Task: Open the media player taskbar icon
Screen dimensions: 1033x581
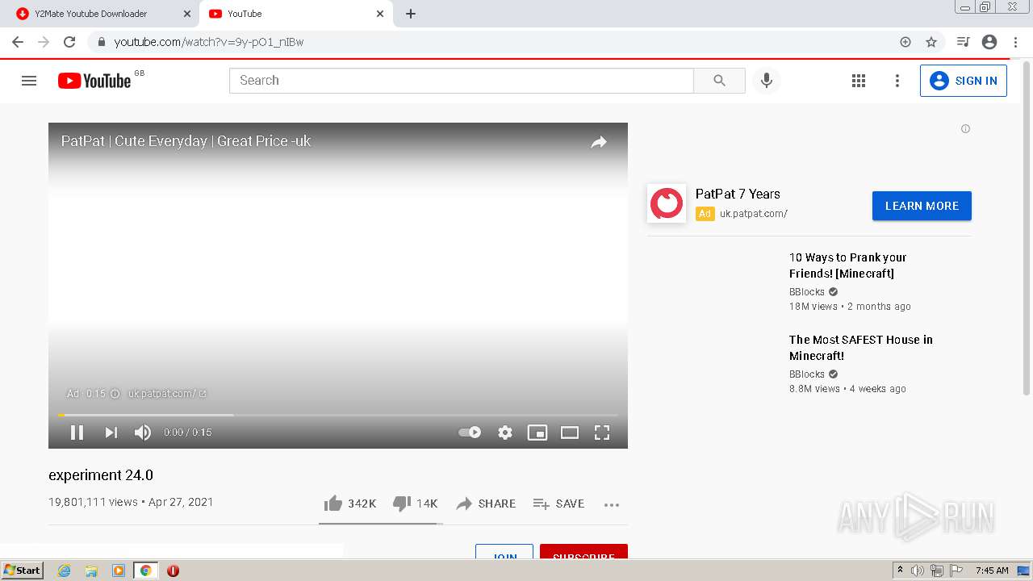Action: coord(119,571)
